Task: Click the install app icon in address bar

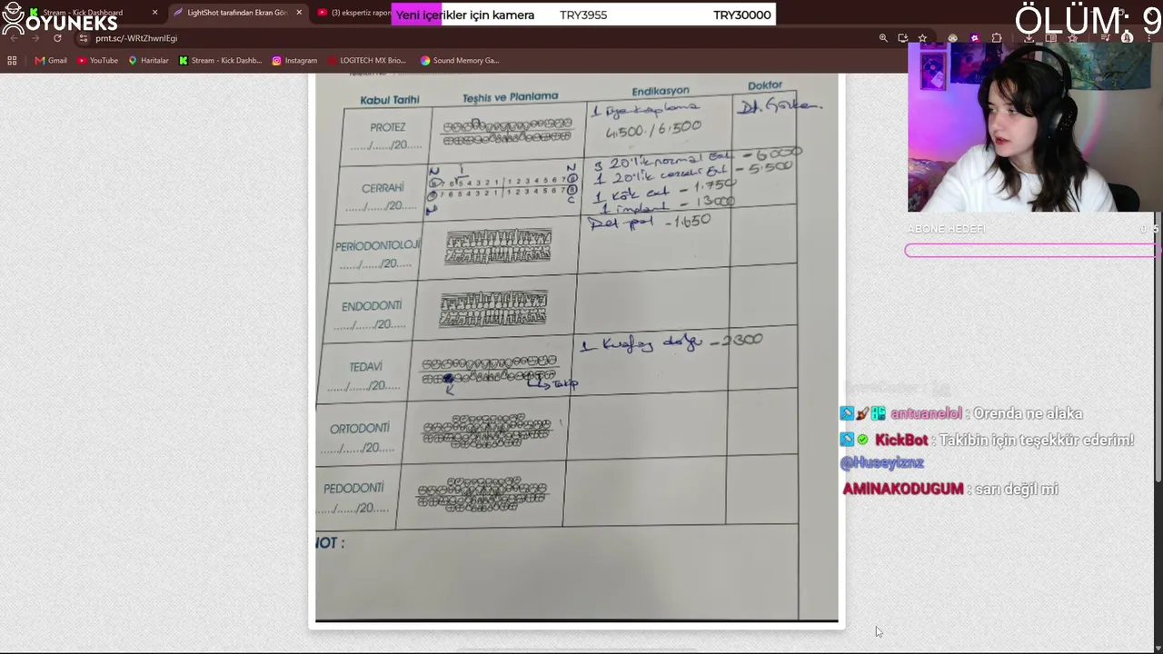Action: [902, 38]
